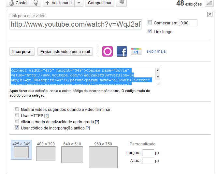Enable the Começar em checkbox

(x=150, y=22)
